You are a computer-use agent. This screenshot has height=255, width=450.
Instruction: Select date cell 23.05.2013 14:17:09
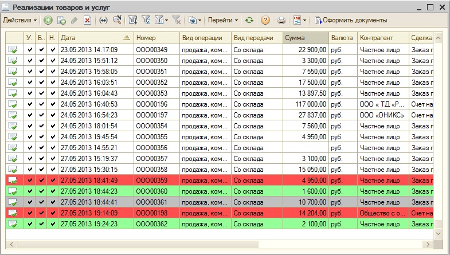click(x=96, y=50)
